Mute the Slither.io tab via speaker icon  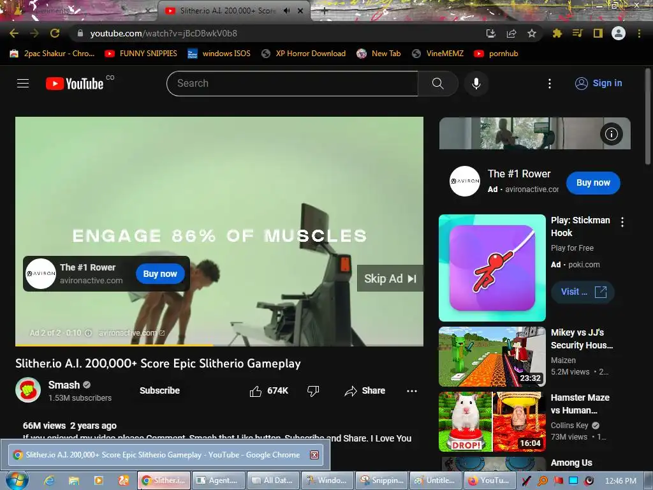point(286,11)
